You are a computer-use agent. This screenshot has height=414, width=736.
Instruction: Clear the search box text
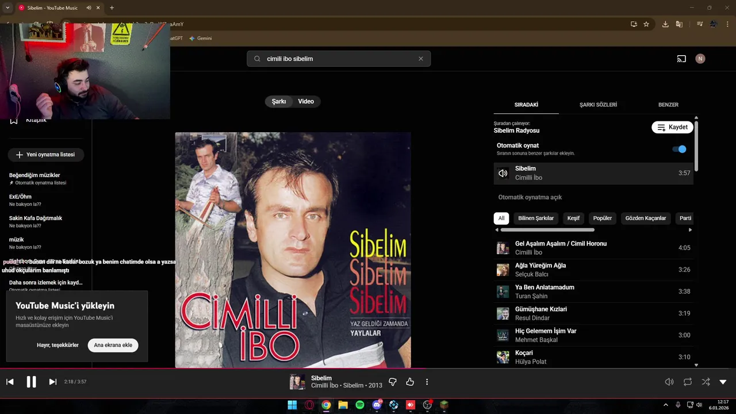tap(420, 59)
